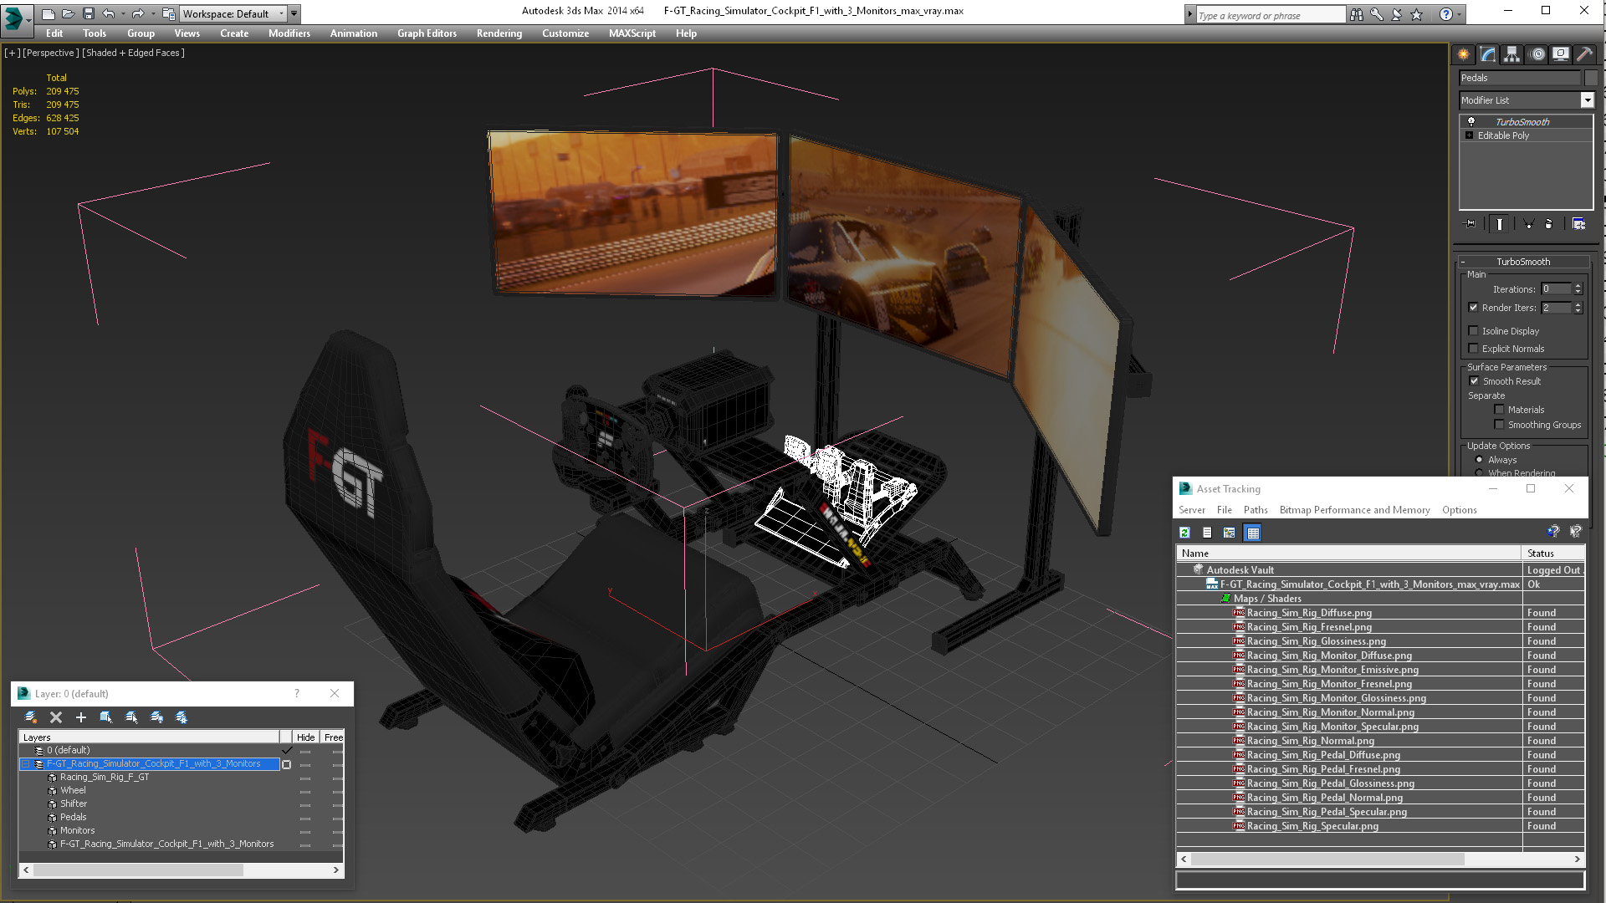This screenshot has height=903, width=1606.
Task: Click Status Log icon in Asset Tracking
Action: 1207,533
